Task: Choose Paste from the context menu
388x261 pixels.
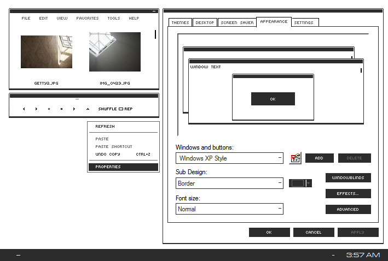Action: point(123,139)
